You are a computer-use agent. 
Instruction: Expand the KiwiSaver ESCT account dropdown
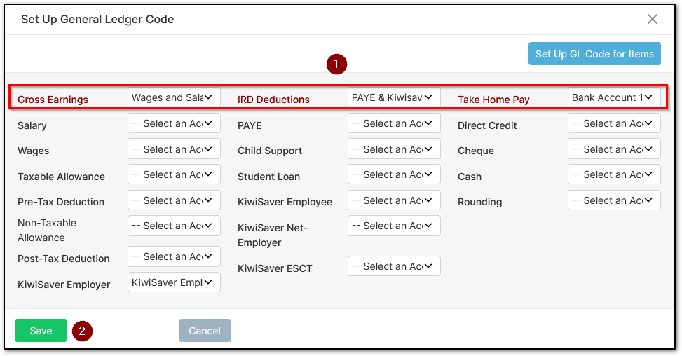[394, 266]
